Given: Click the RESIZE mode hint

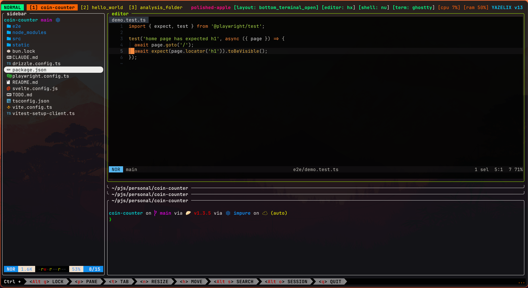Looking at the screenshot, I should pyautogui.click(x=154, y=282).
